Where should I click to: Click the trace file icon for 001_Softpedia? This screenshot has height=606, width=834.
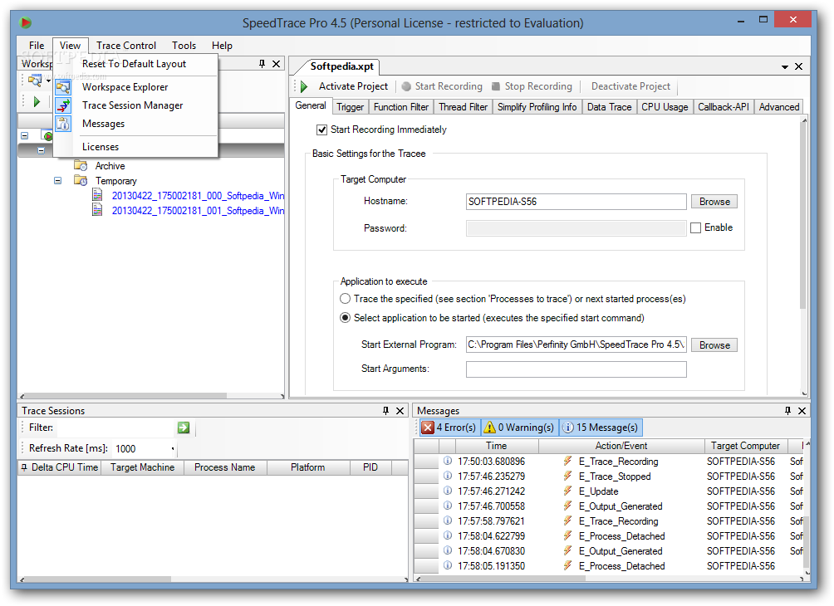[x=97, y=210]
